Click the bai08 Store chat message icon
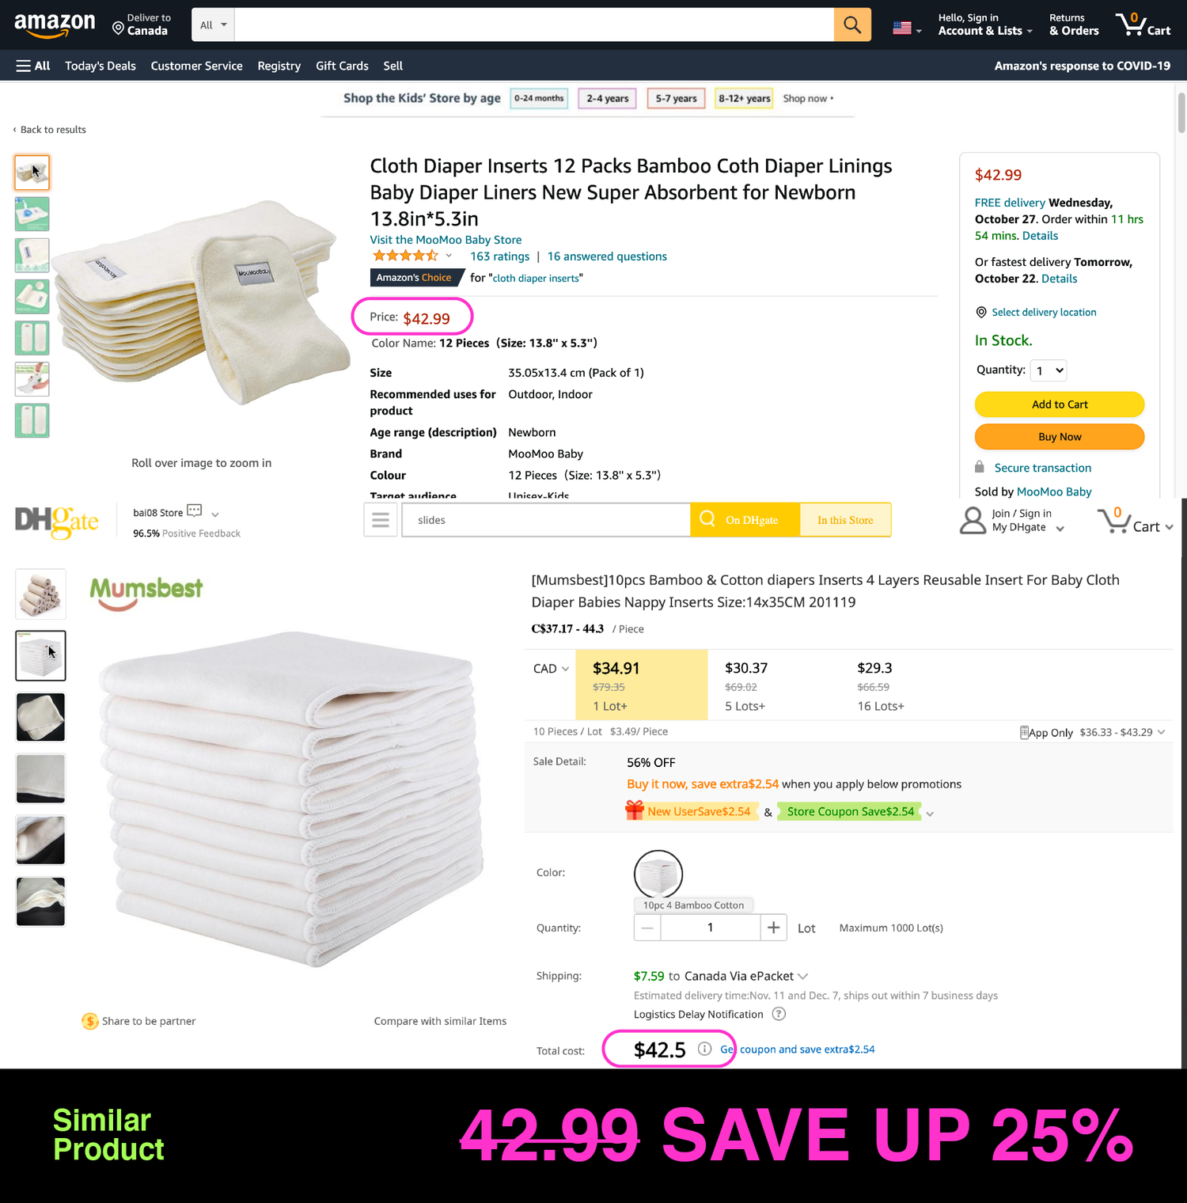The width and height of the screenshot is (1187, 1203). (x=195, y=511)
